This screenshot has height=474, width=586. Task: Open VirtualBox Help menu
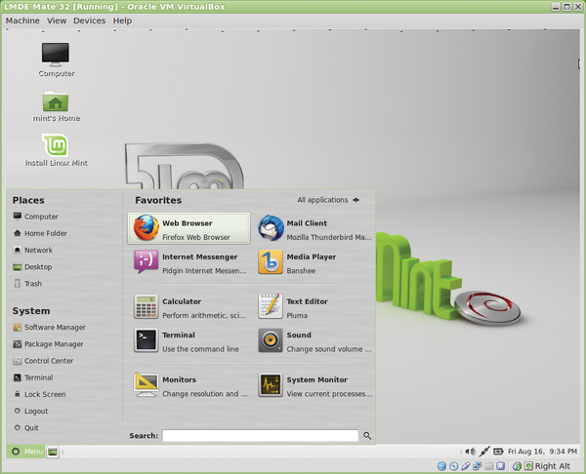pos(123,20)
